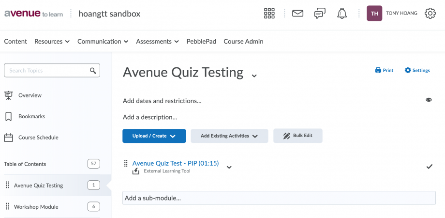Toggle completion checkmark for Avenue Quiz Test

point(430,167)
